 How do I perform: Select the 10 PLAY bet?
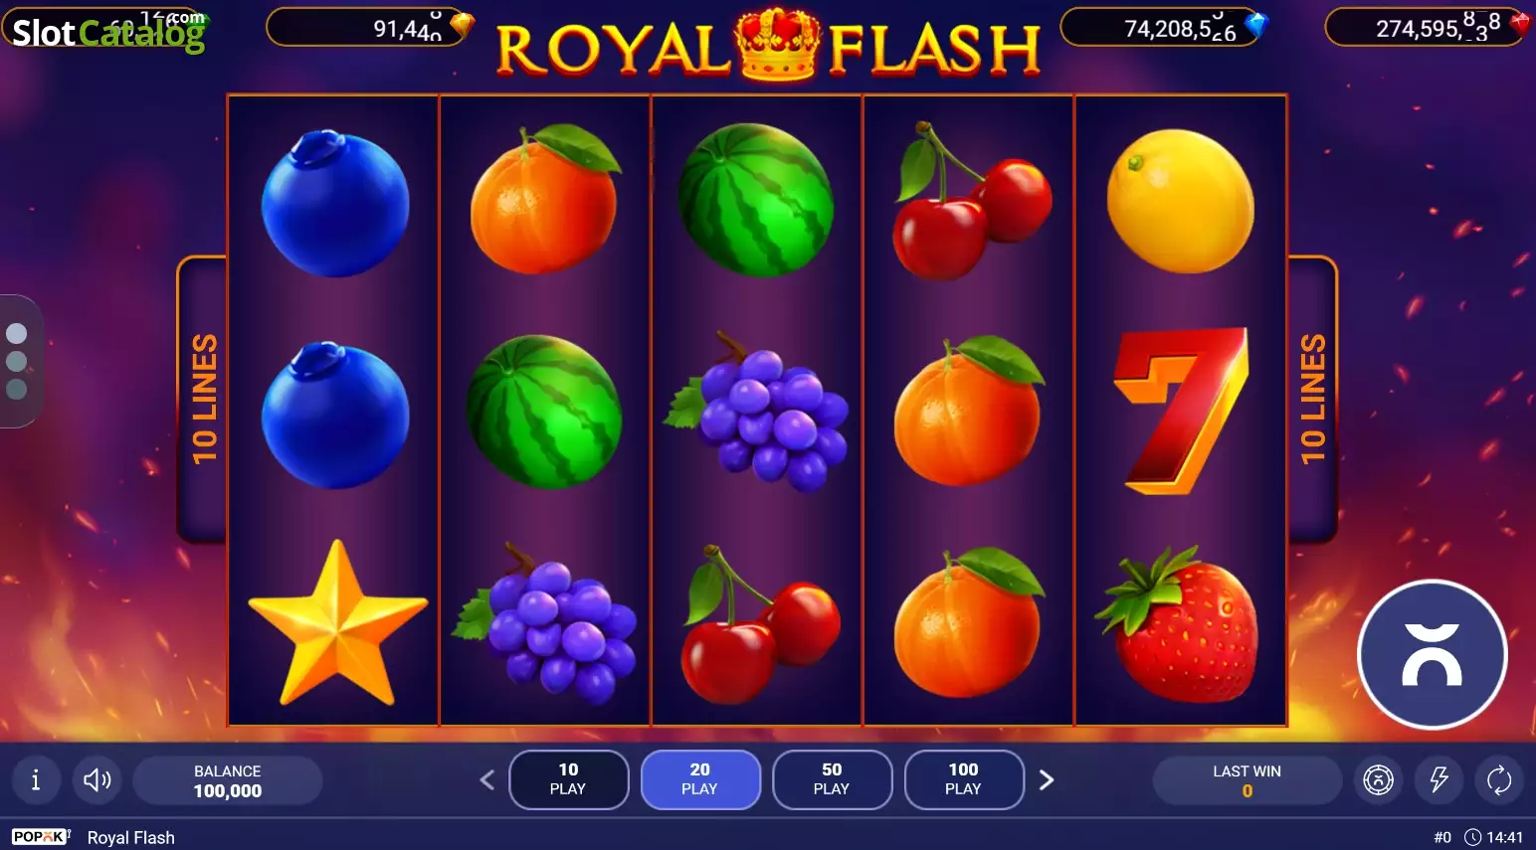[568, 779]
